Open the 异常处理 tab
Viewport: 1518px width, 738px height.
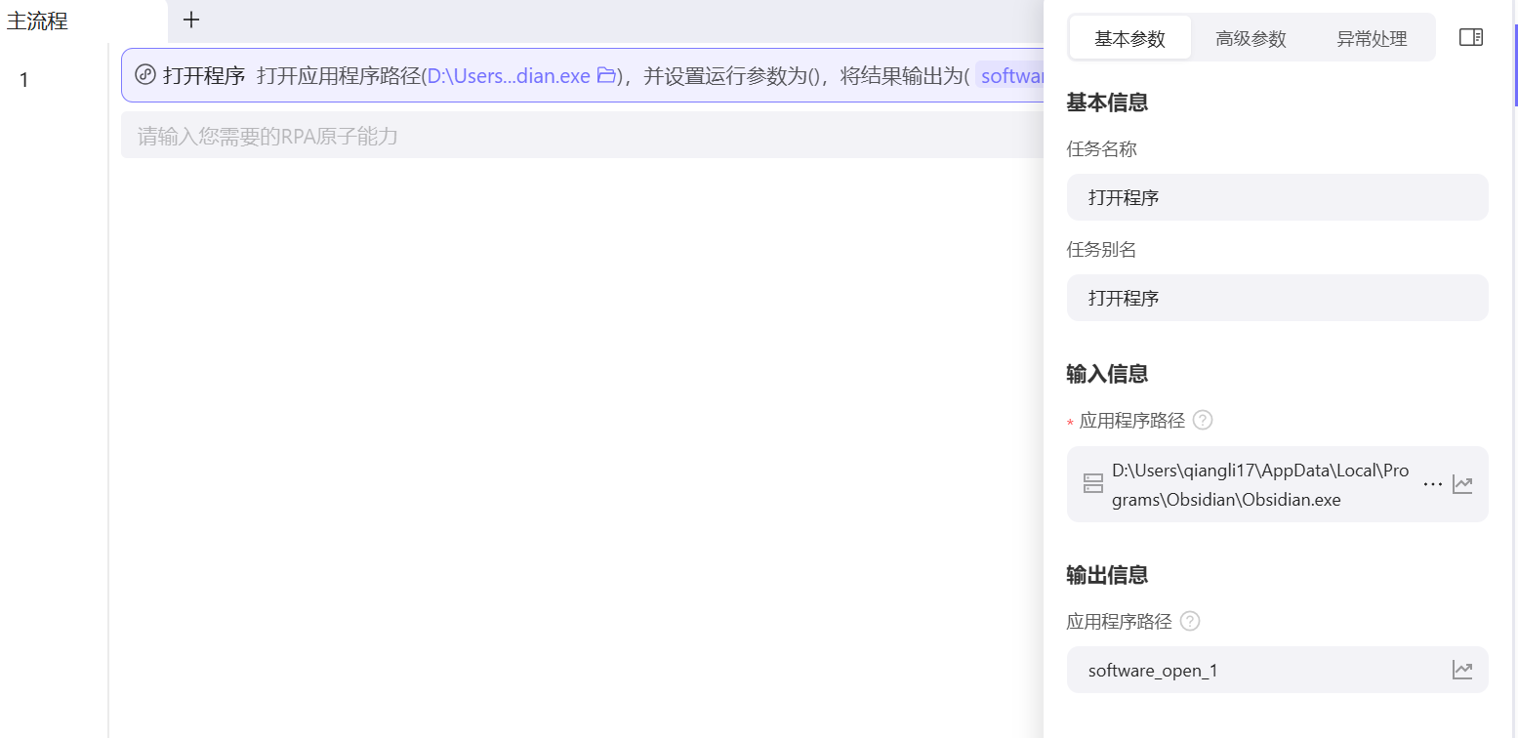coord(1371,37)
